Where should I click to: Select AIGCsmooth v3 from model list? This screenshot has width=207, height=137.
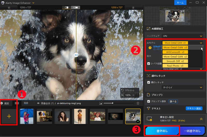(175, 52)
